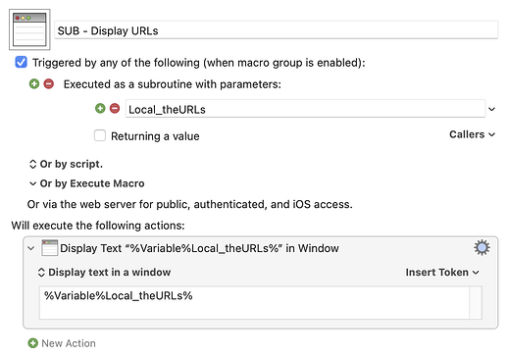The image size is (507, 357).
Task: Remove the subroutine trigger with the red minus beside 'Executed as a subroutine'
Action: 49,84
